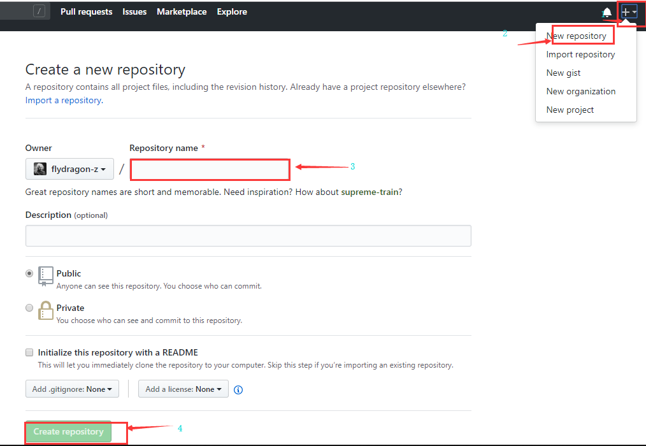Image resolution: width=646 pixels, height=446 pixels.
Task: Click the Owner label
Action: 38,148
